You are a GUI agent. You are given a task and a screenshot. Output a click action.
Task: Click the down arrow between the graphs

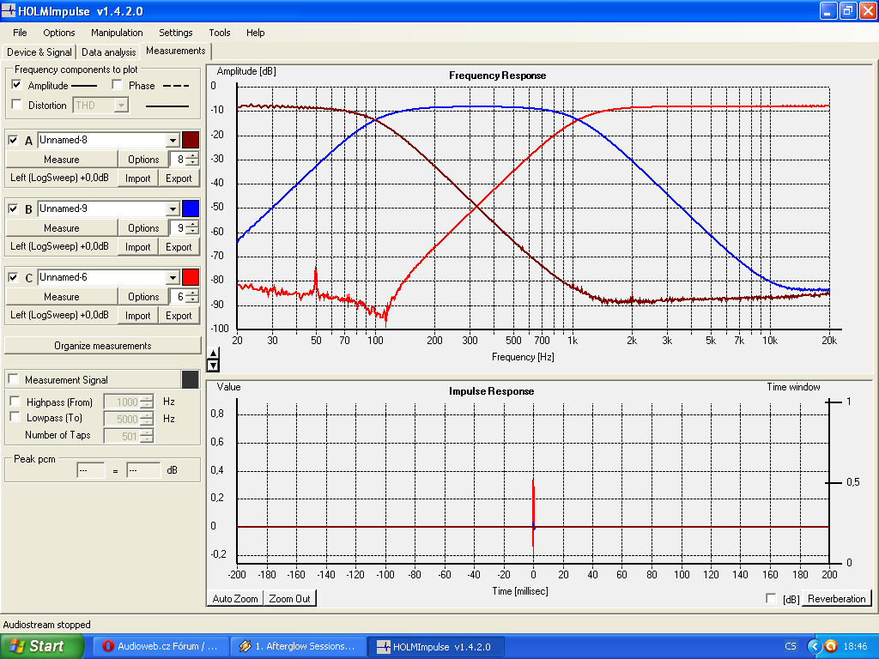[213, 366]
